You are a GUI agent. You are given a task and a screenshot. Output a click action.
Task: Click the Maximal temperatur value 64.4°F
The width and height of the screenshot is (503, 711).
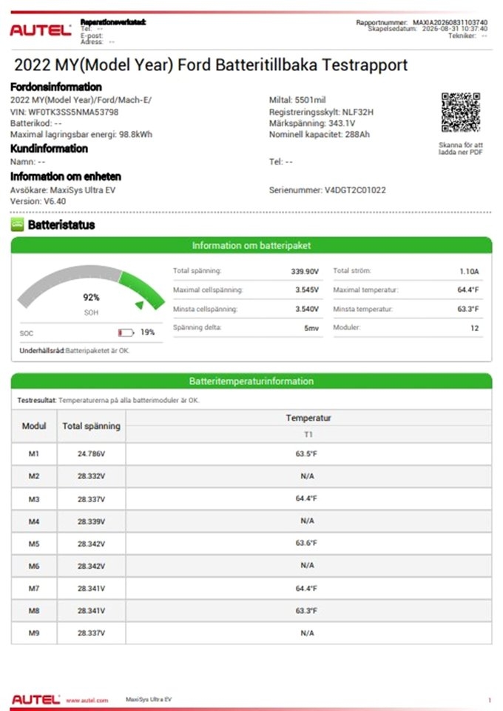pyautogui.click(x=468, y=290)
